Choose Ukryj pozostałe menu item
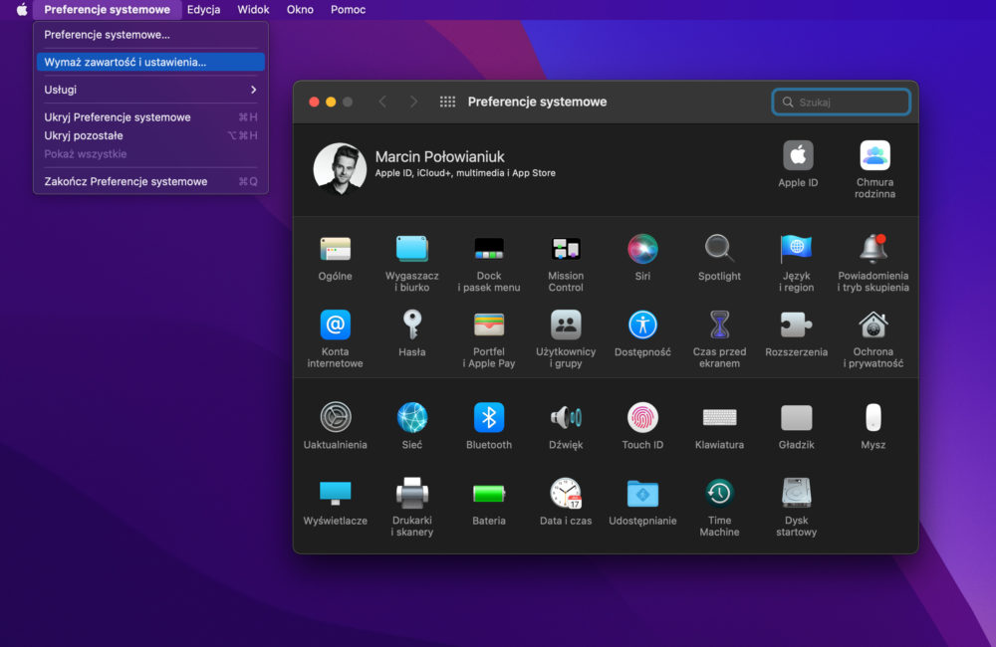 point(150,135)
